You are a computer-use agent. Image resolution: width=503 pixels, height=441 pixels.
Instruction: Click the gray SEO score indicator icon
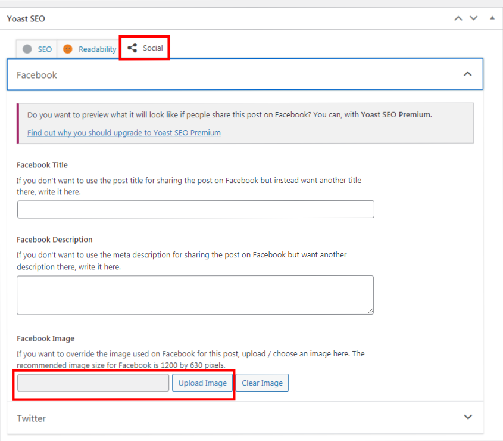coord(27,49)
